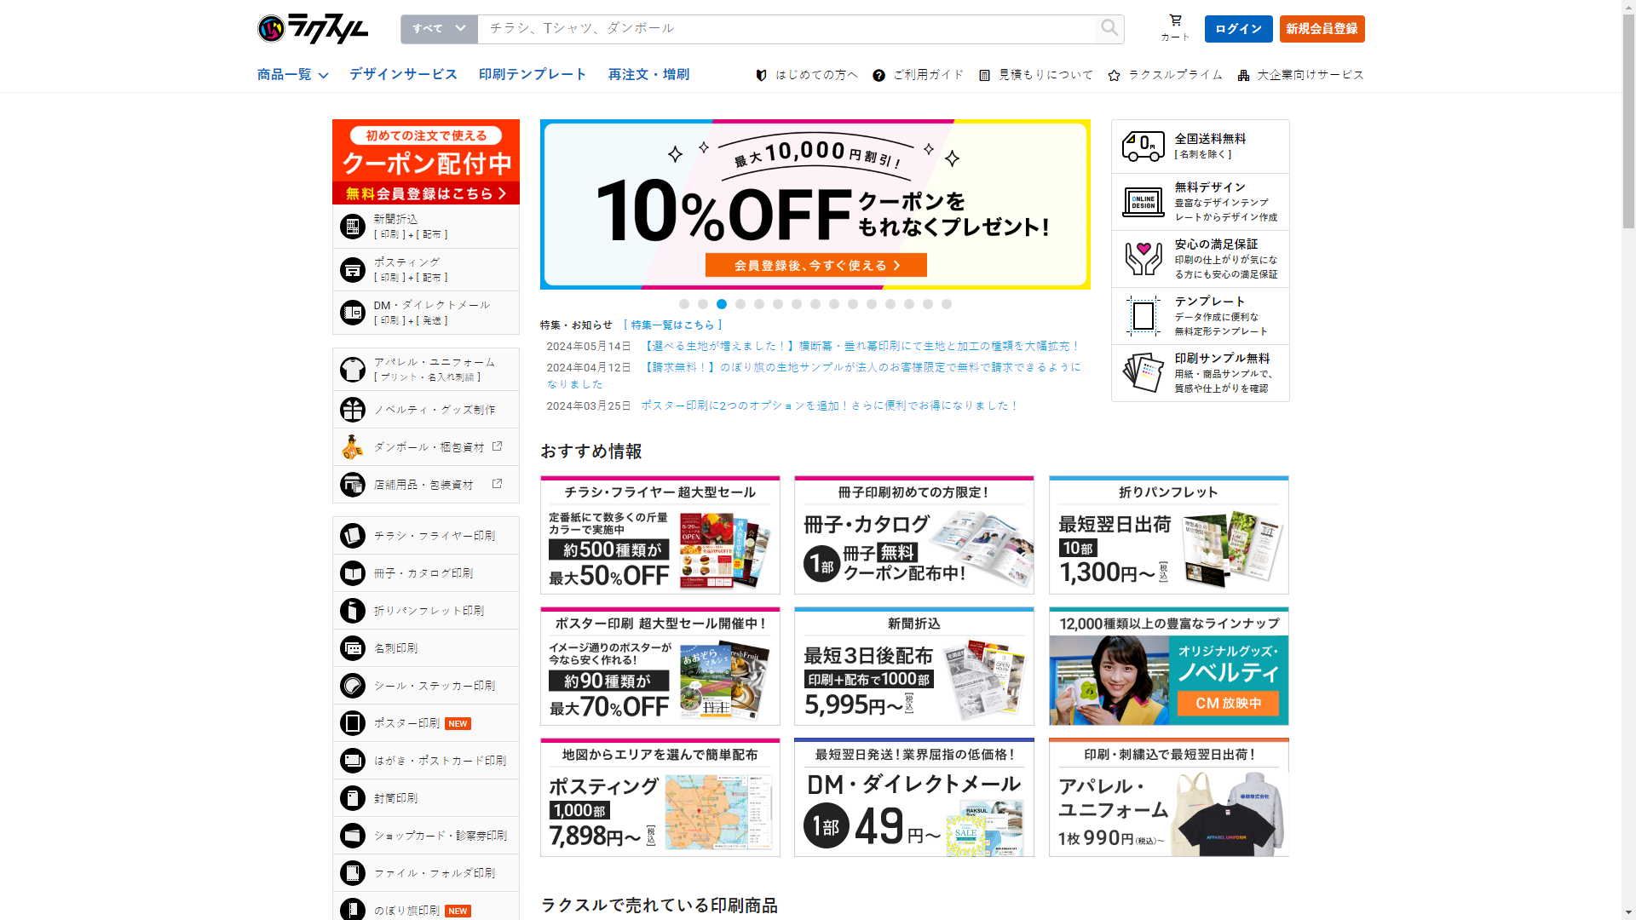
Task: Click the ご利用ガイド question mark icon
Action: pos(878,75)
